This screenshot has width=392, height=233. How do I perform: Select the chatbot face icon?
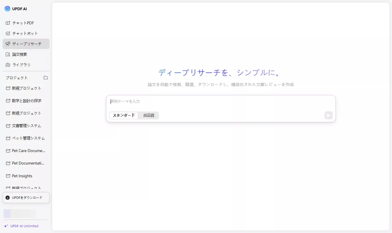[x=8, y=33]
